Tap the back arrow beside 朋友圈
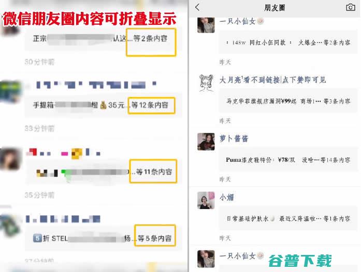 point(197,7)
